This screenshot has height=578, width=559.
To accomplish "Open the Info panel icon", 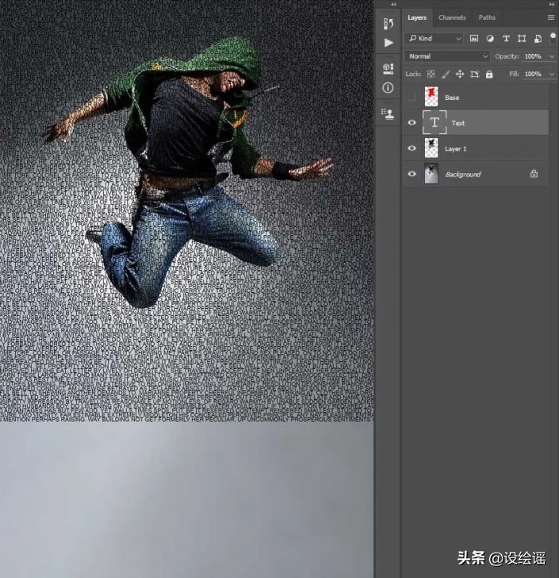I will click(388, 88).
